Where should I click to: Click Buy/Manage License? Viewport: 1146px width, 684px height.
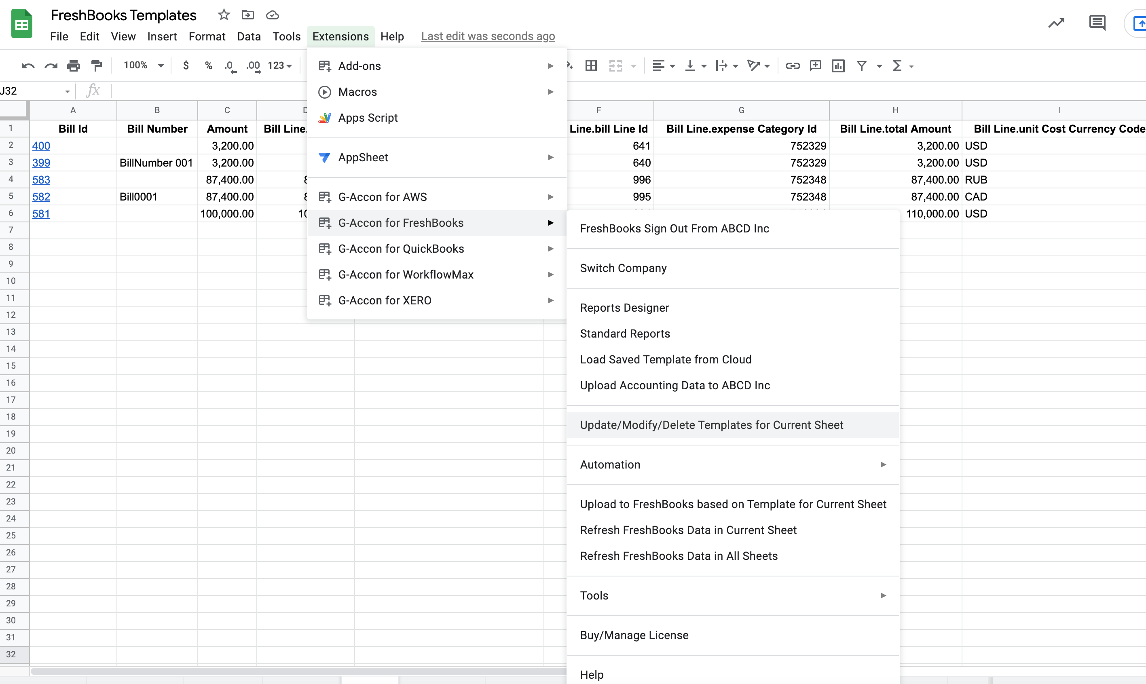point(733,635)
